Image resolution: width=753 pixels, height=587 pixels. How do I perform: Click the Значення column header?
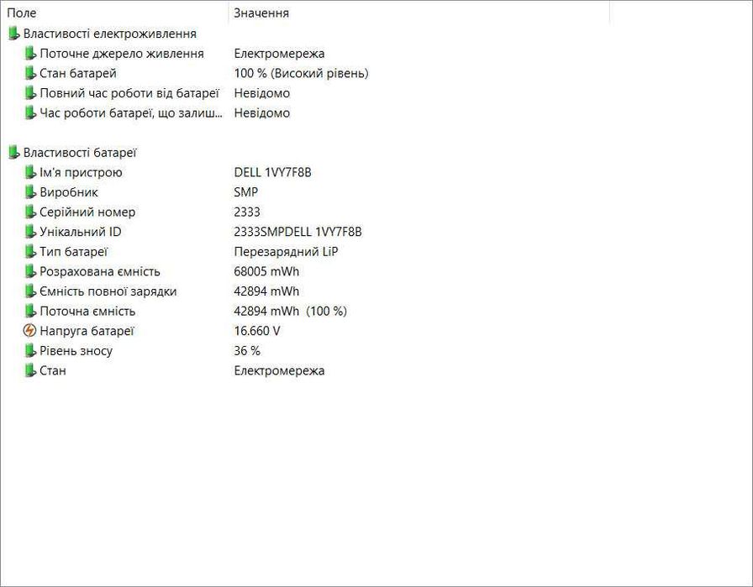point(419,13)
